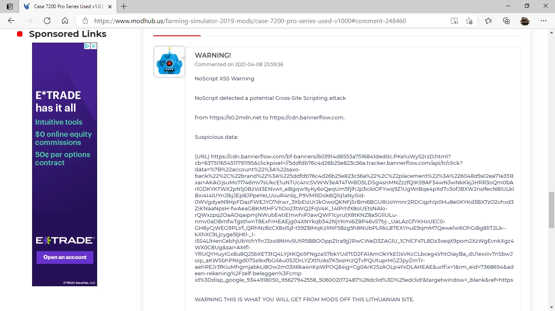Open AdChoices info icon on E*TRADE ad

(x=87, y=46)
